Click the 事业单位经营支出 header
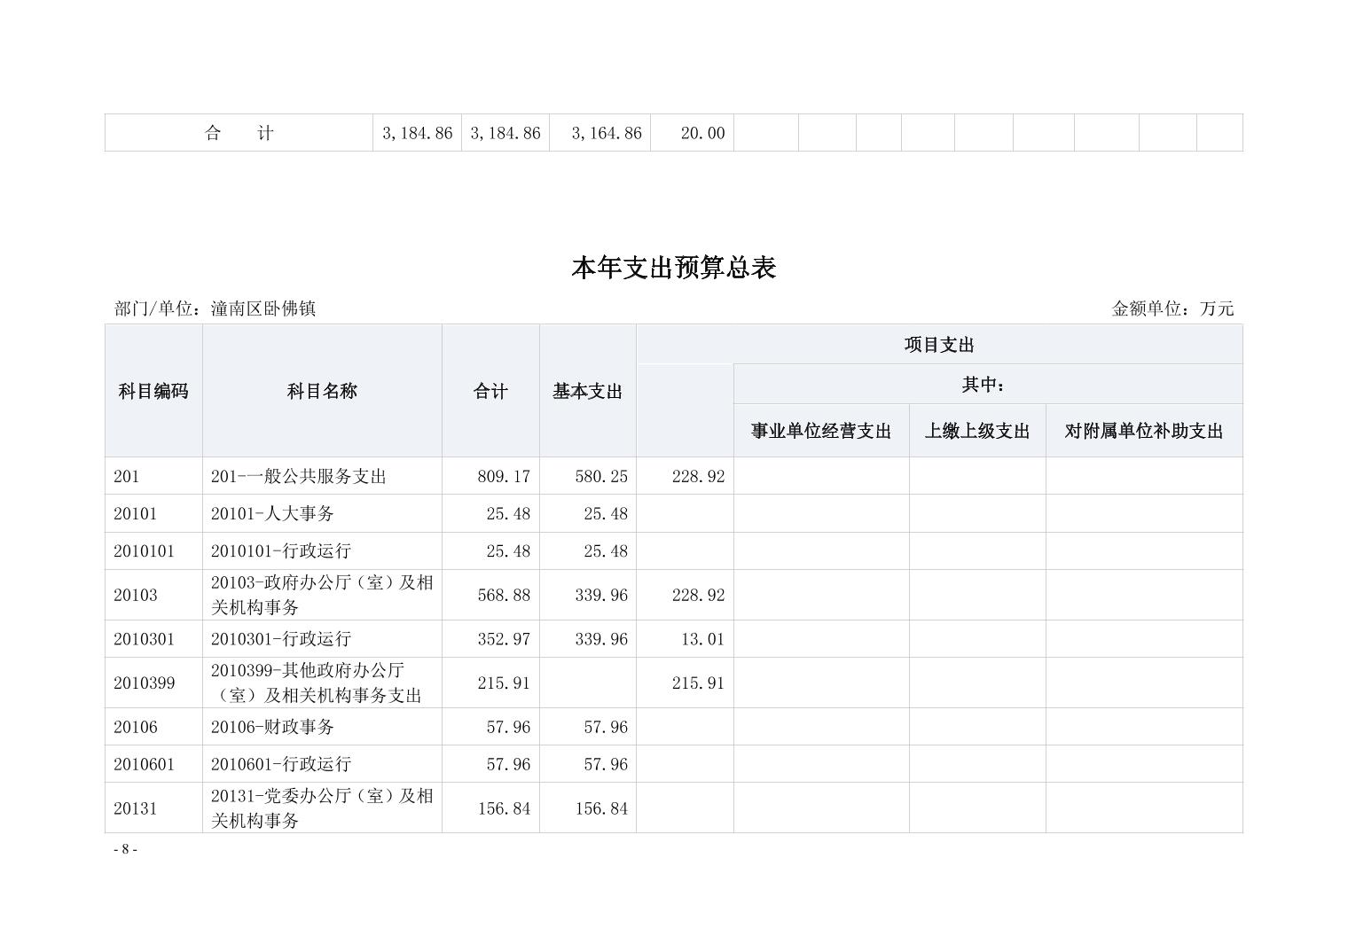The width and height of the screenshot is (1348, 952). [x=821, y=431]
